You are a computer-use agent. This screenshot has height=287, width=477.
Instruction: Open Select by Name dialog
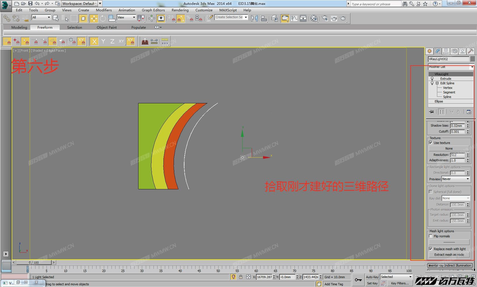(x=65, y=18)
